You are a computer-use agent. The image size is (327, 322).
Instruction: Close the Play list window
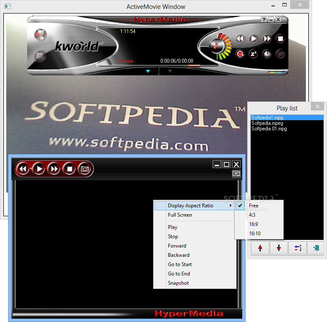click(318, 106)
